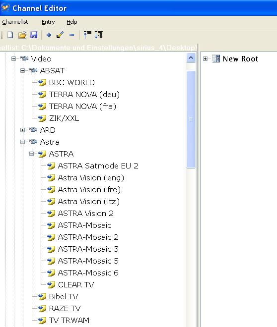Click the scroll up arrow button

(x=191, y=58)
